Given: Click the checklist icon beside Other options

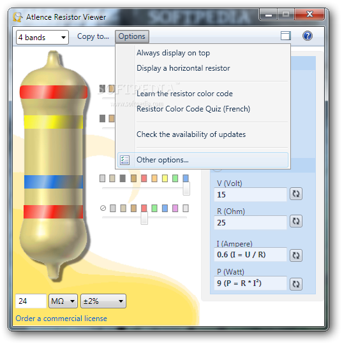Looking at the screenshot, I should 124,160.
